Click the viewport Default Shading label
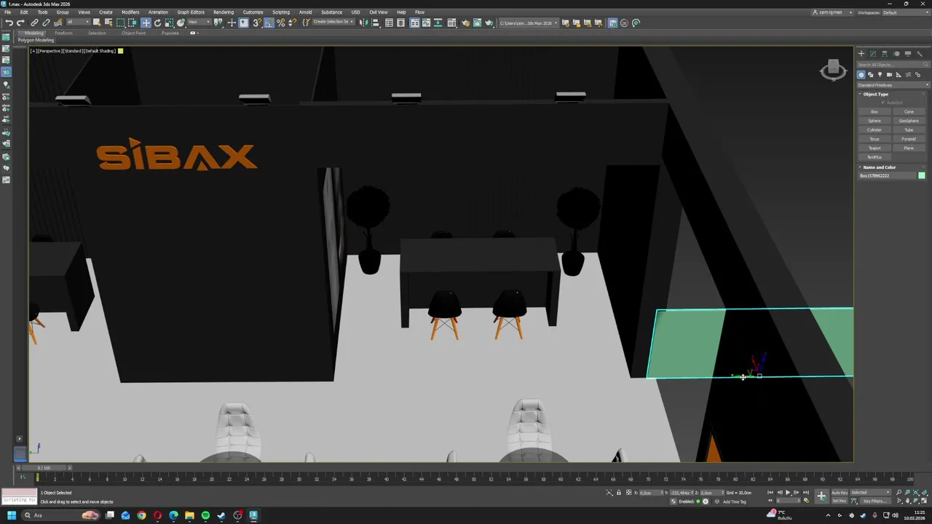The height and width of the screenshot is (524, 932). click(x=99, y=51)
